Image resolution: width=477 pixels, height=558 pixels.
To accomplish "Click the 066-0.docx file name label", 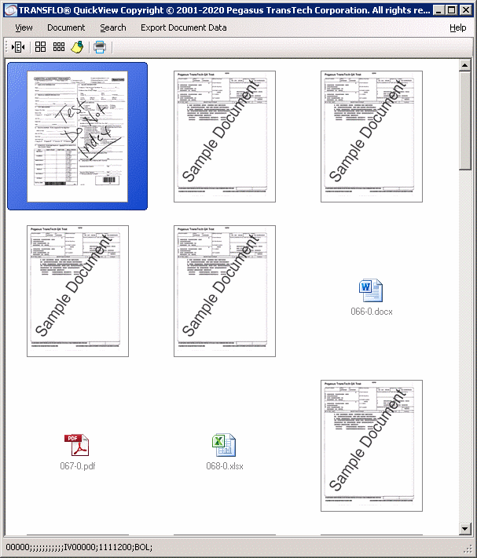I will [372, 312].
